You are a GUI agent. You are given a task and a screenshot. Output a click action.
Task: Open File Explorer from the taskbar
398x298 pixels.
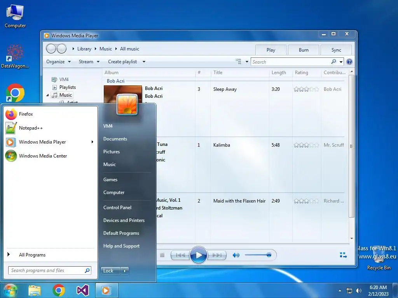[35, 290]
